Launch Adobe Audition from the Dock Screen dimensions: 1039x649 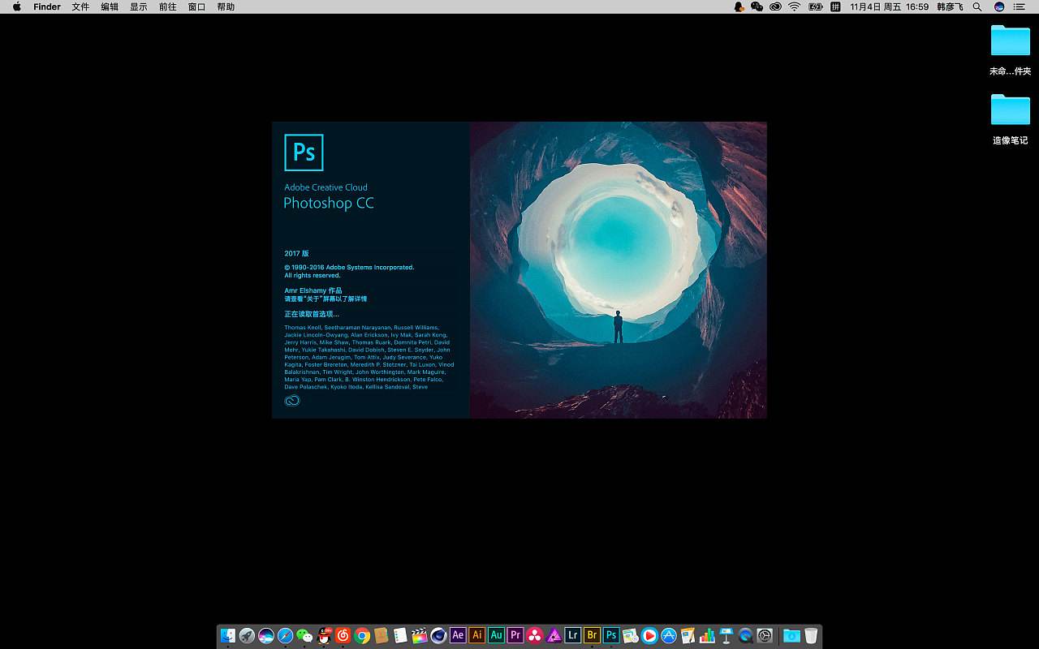(x=496, y=636)
